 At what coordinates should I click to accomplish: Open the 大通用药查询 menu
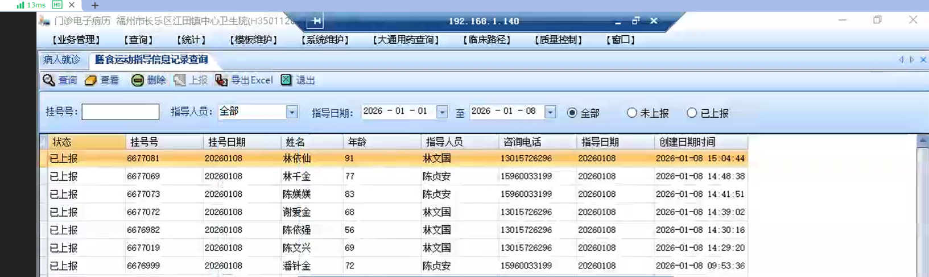406,40
